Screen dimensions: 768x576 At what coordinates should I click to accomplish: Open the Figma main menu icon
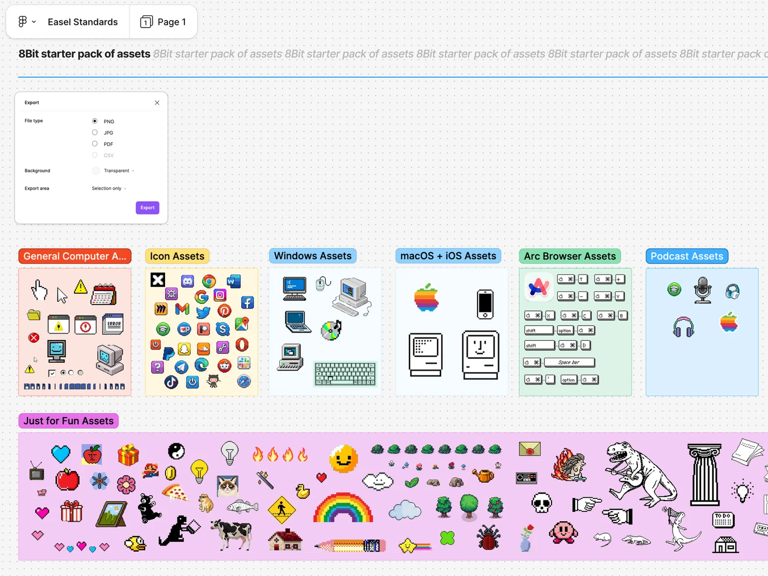[x=23, y=22]
